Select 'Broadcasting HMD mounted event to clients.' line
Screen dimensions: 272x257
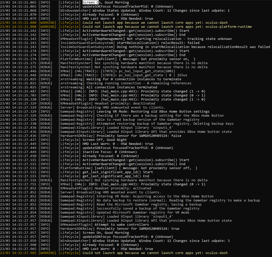tap(81, 192)
